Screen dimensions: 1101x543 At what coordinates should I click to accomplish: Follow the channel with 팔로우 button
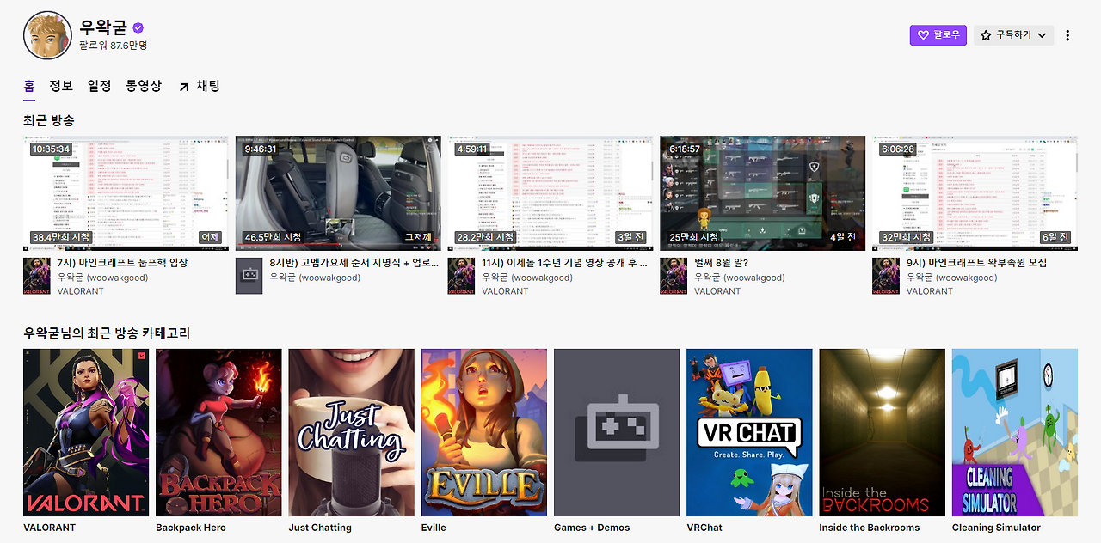coord(938,35)
